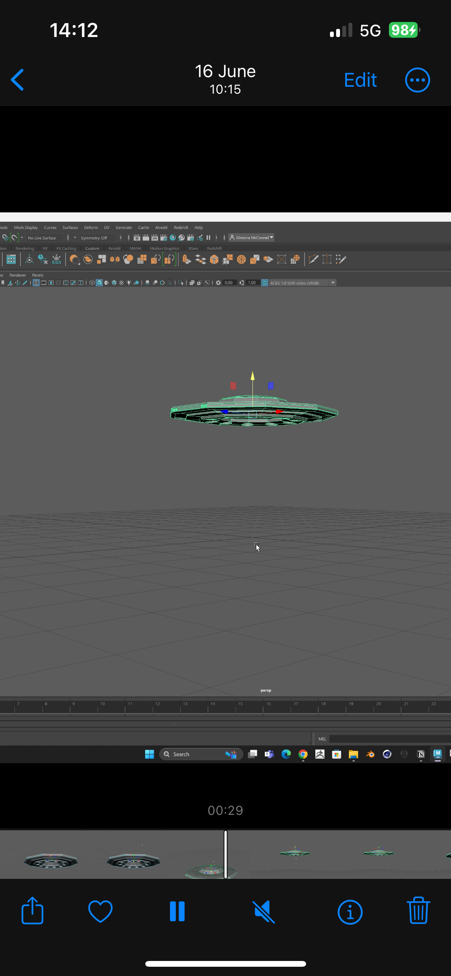This screenshot has height=976, width=451.
Task: Delete the video with the trash icon
Action: [418, 910]
